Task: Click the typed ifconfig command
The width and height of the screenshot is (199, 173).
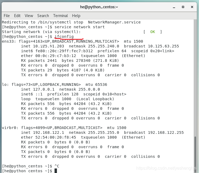Action: point(64,37)
